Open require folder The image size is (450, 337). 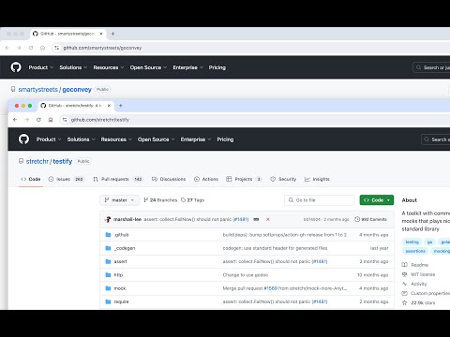point(121,301)
